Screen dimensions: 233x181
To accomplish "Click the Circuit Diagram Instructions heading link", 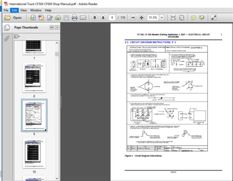I will click(x=150, y=42).
